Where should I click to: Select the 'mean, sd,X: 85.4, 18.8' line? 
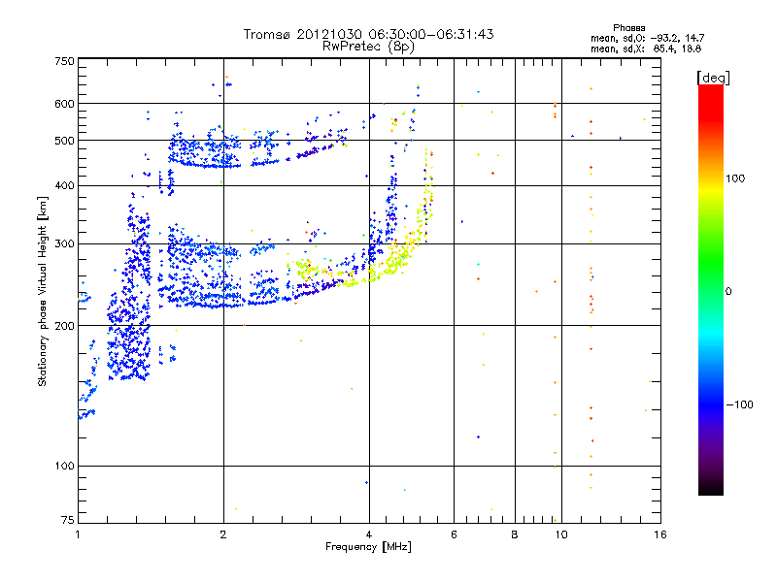point(646,48)
